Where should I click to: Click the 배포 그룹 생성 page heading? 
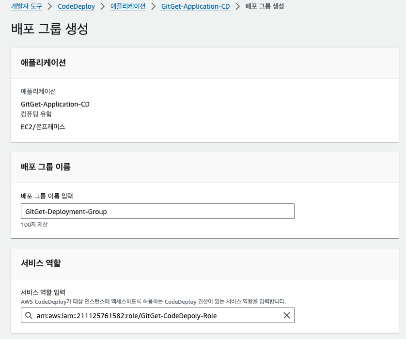tap(50, 29)
